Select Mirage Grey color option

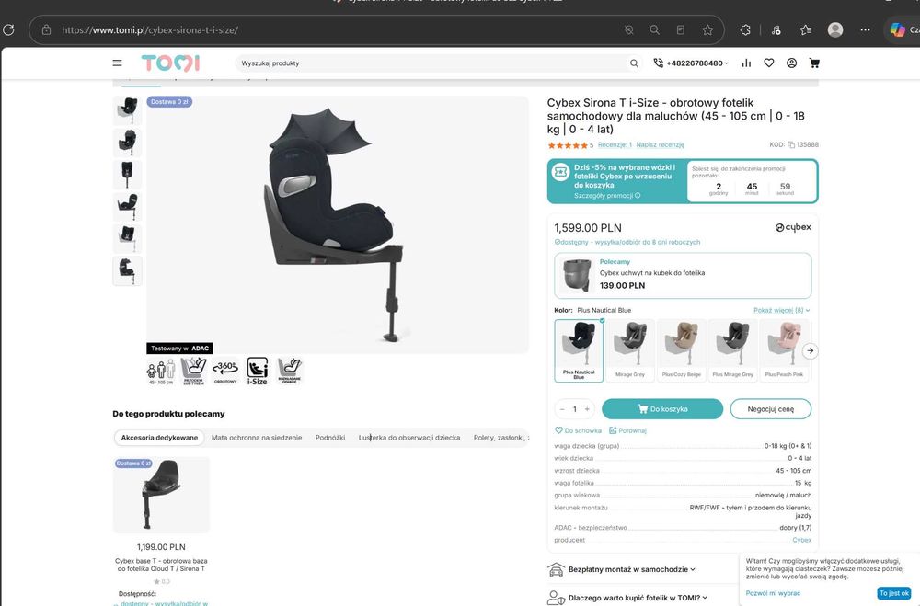(x=630, y=350)
